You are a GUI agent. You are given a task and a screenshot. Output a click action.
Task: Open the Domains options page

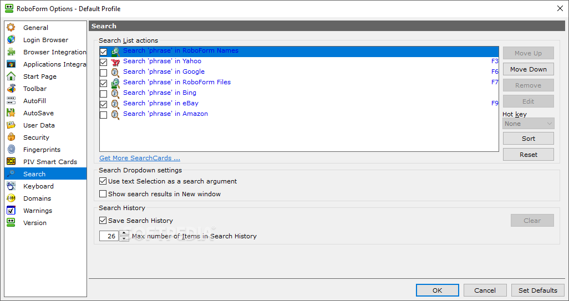[x=37, y=198]
